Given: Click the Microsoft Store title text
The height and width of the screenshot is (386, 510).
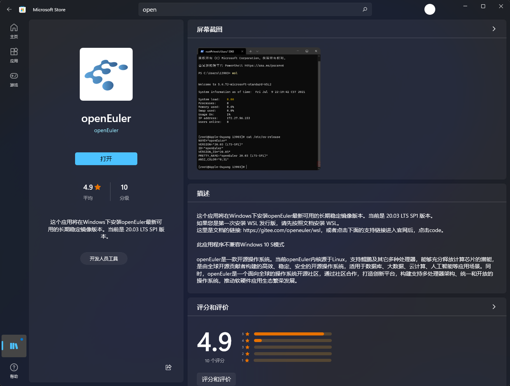Looking at the screenshot, I should tap(49, 9).
